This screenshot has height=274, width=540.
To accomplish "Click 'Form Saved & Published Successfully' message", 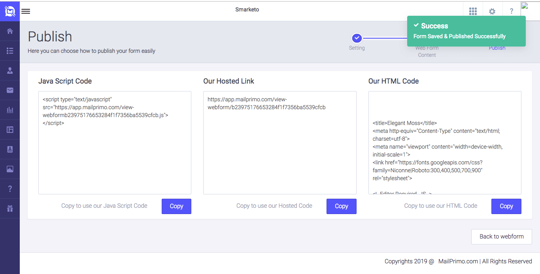I will coord(460,36).
